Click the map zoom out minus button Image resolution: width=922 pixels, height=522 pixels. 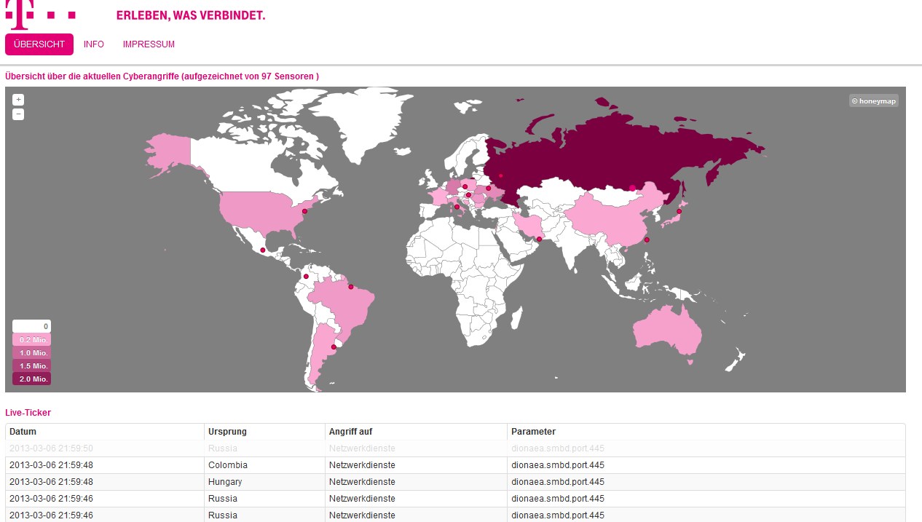coord(18,114)
